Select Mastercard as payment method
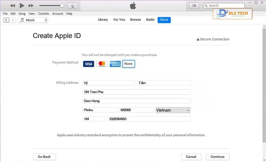Image resolution: width=266 pixels, height=162 pixels. coord(102,64)
